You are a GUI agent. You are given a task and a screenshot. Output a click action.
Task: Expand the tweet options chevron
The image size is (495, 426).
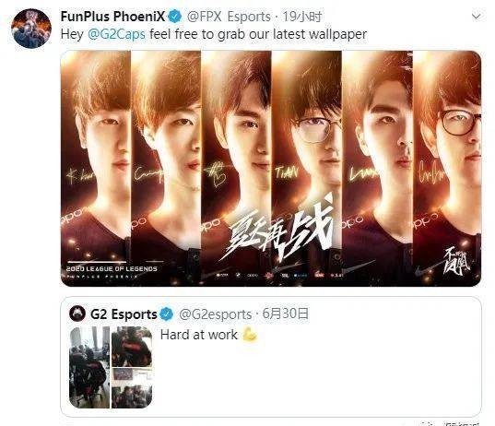pos(476,16)
